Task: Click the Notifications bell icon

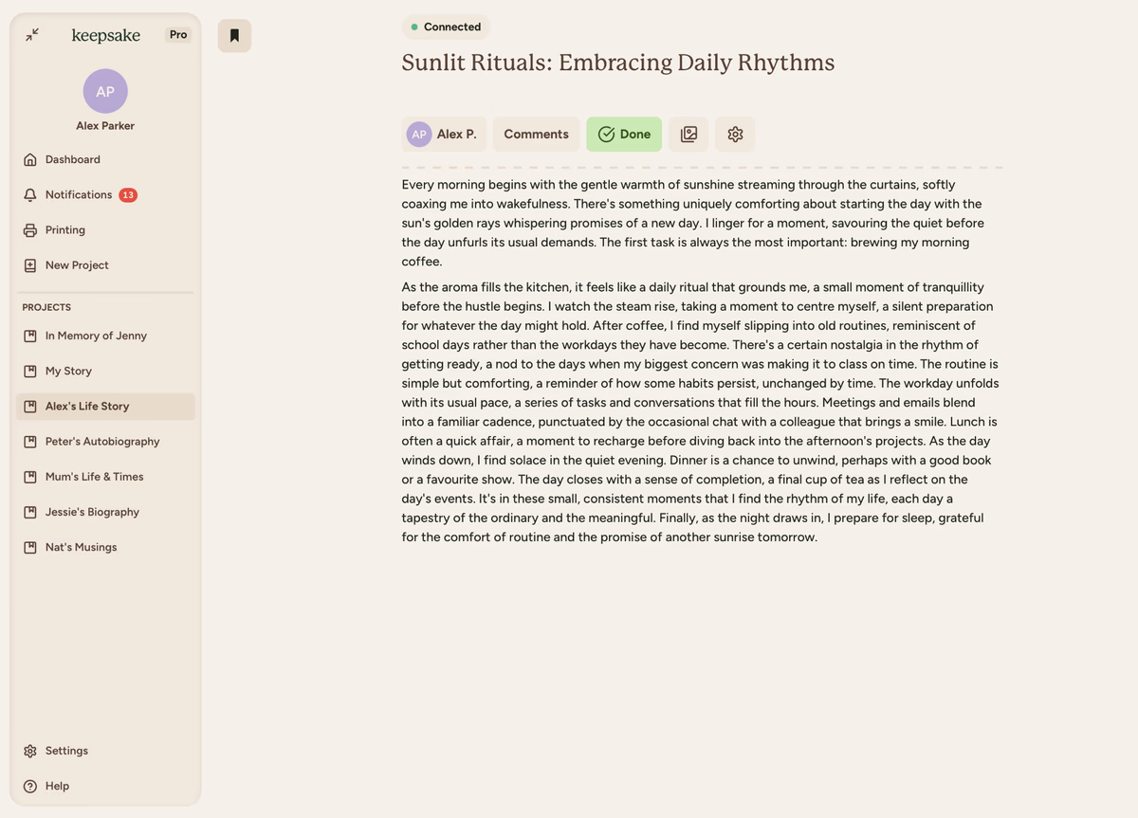Action: (30, 195)
